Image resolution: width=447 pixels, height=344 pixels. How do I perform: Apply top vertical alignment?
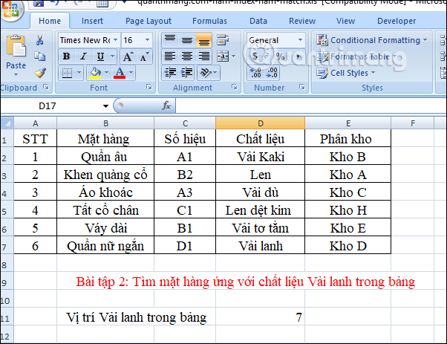coord(170,40)
